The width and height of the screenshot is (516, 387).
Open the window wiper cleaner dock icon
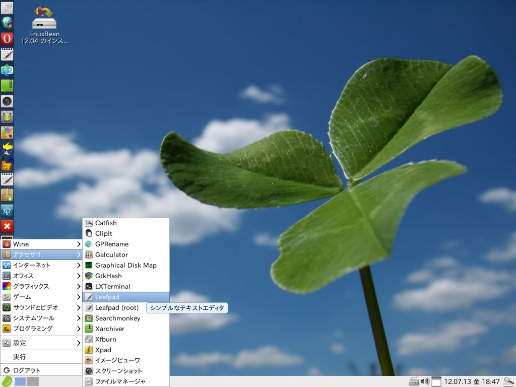(7, 211)
